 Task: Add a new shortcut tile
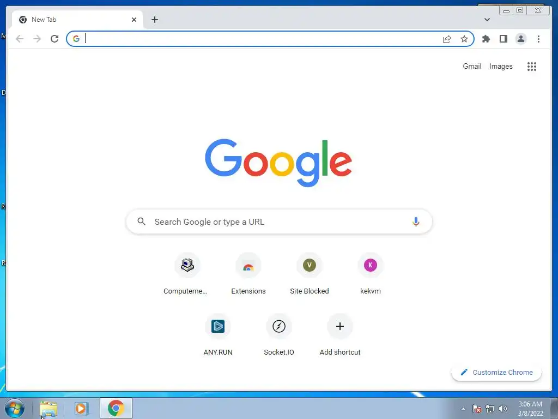340,335
